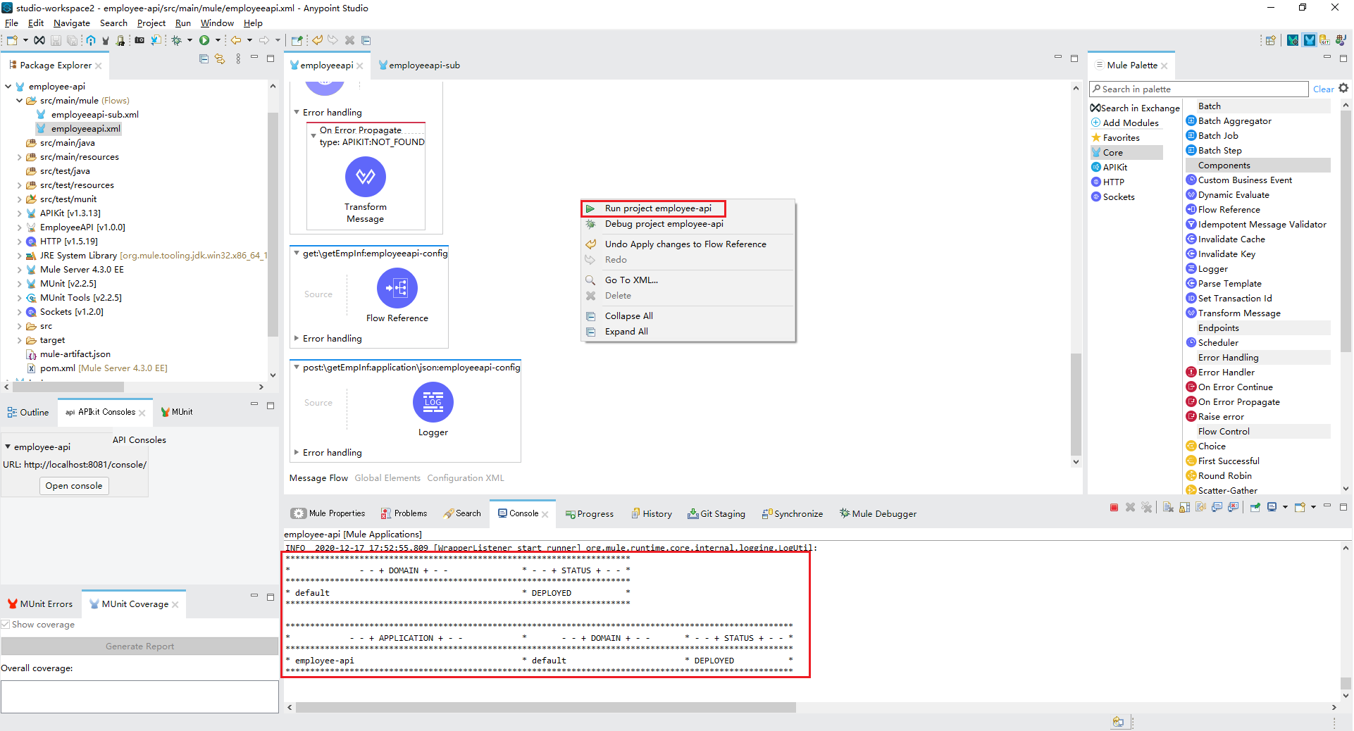Expand the target folder node
This screenshot has height=731, width=1354.
coord(19,340)
